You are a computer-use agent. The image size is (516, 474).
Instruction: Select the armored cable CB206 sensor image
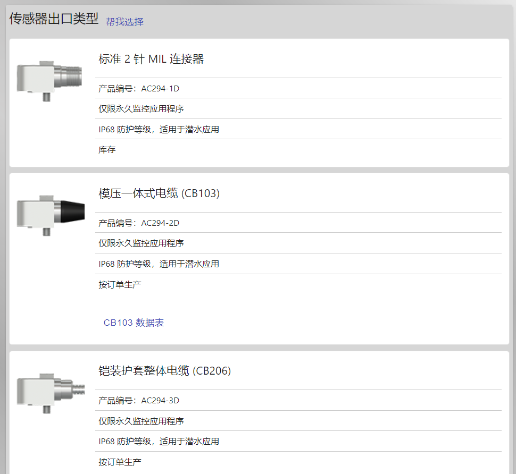coord(51,393)
